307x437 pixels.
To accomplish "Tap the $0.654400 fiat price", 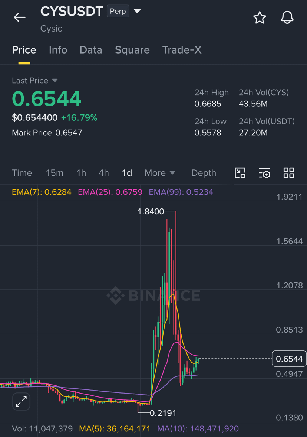I will click(x=35, y=117).
